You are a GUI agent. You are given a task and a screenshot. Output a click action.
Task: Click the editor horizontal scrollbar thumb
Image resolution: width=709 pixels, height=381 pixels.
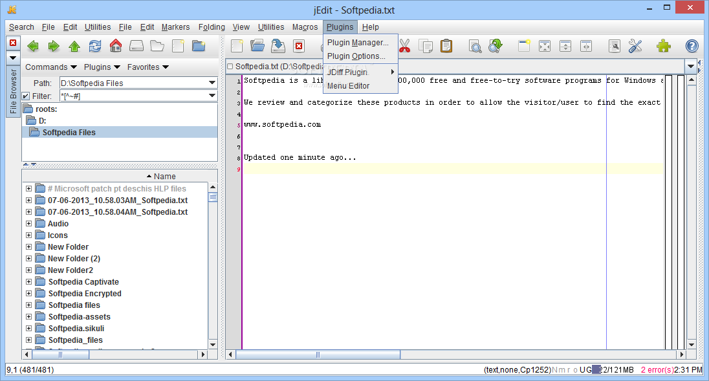318,354
